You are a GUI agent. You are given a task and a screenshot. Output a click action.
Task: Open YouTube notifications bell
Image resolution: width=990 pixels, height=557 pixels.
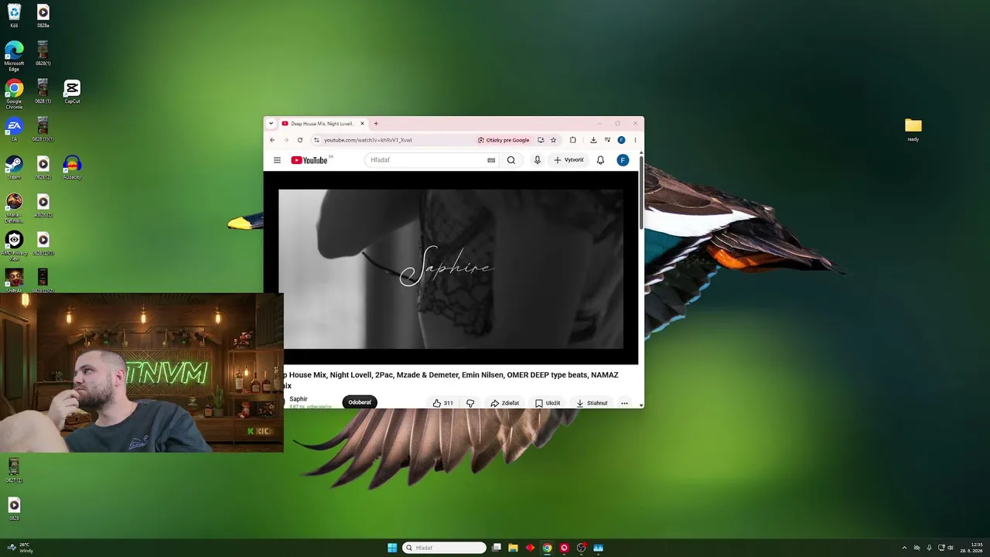click(600, 160)
